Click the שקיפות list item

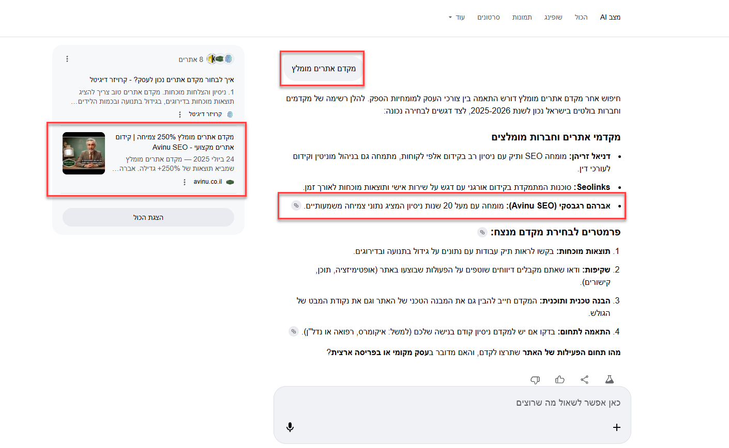pos(463,276)
